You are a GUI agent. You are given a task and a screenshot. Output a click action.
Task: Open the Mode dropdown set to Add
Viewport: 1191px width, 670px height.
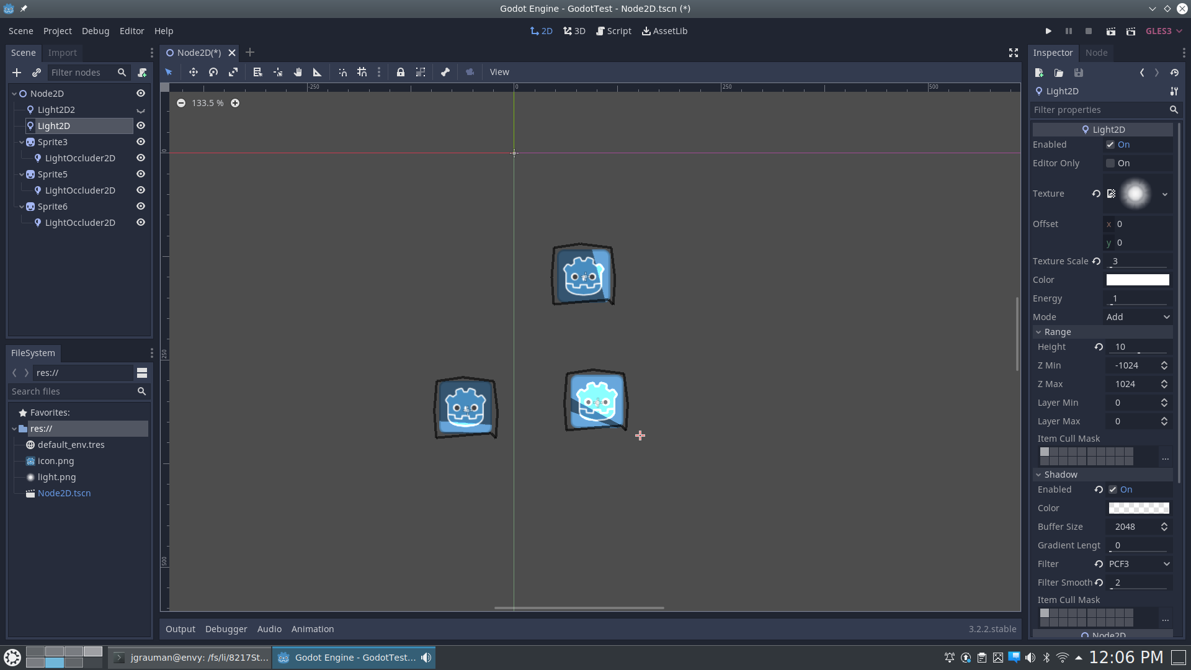[1138, 316]
